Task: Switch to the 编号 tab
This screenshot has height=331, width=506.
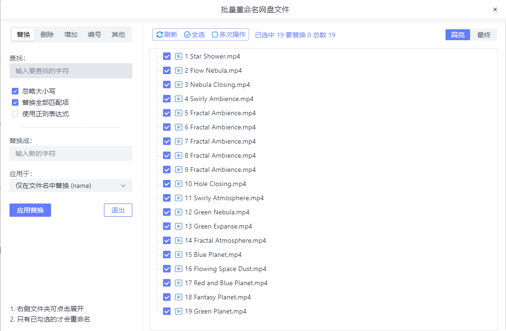Action: (x=94, y=34)
